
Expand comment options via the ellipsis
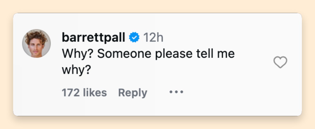(176, 92)
